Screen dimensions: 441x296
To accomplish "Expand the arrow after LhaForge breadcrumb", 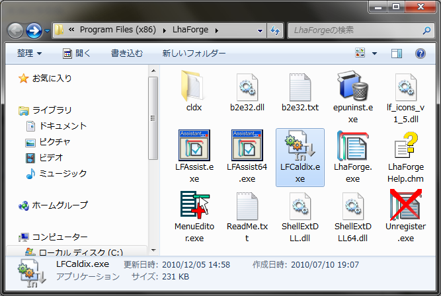I will point(217,30).
